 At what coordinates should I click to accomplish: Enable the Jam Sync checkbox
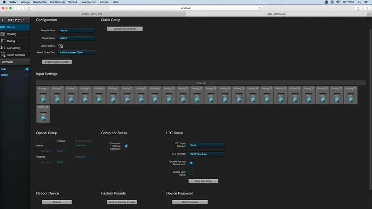tap(191, 173)
